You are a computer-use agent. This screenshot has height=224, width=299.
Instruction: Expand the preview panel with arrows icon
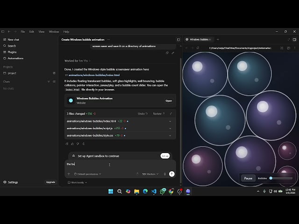289,39
